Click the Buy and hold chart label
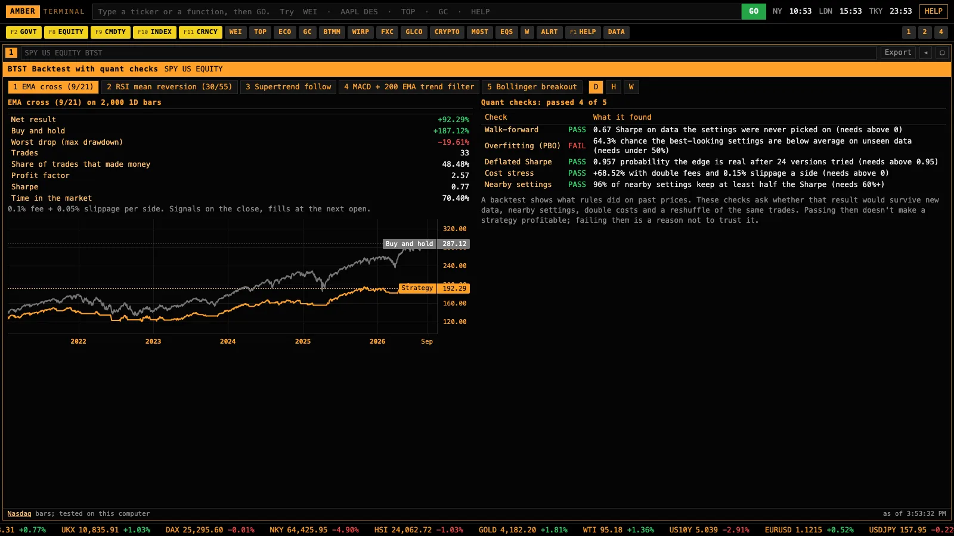954x536 pixels. tap(409, 244)
